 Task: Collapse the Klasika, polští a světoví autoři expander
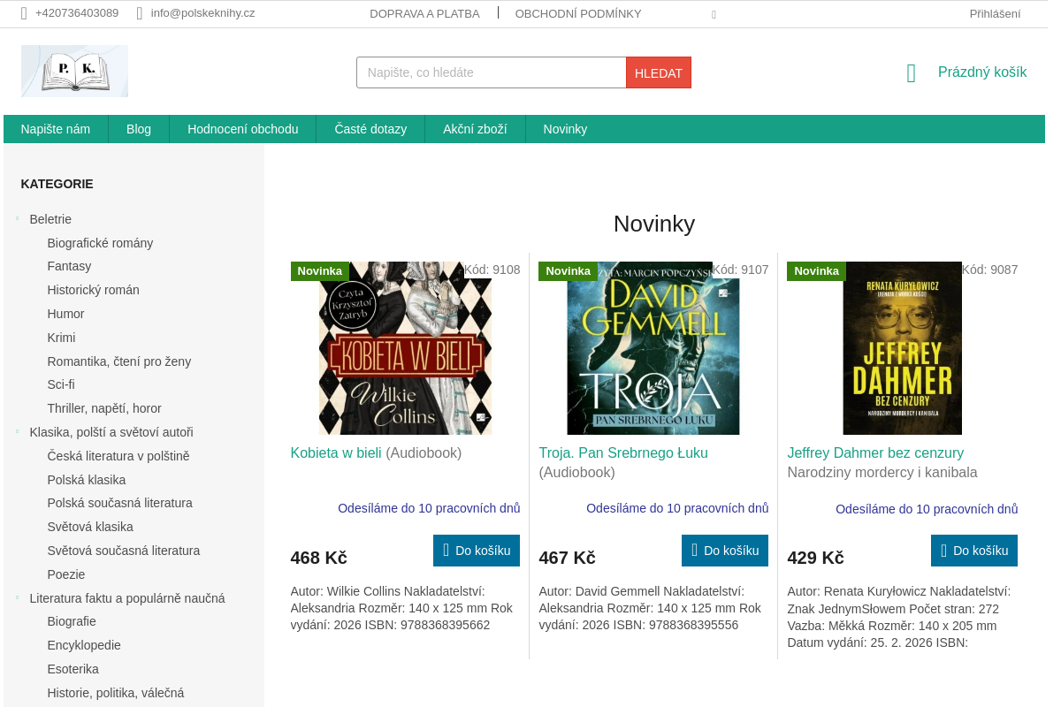pyautogui.click(x=17, y=431)
